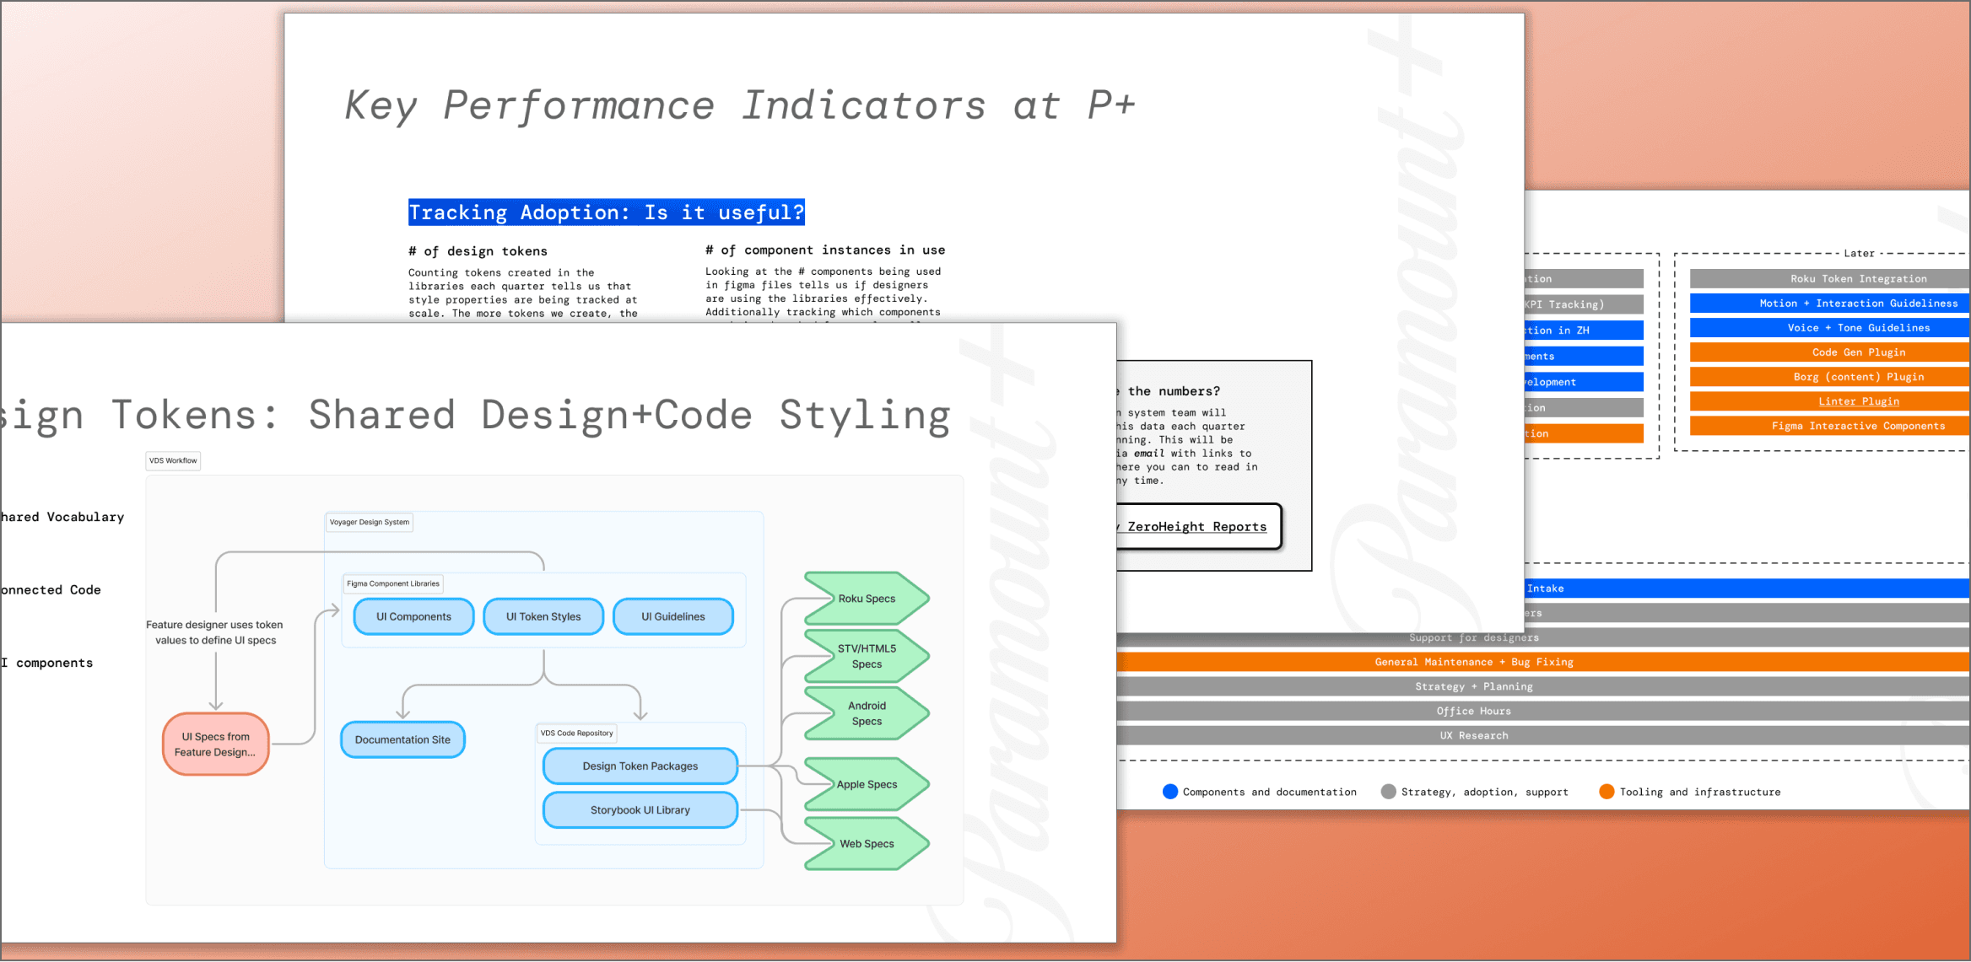
Task: Click the ZeroHeight Reports link
Action: point(1196,527)
